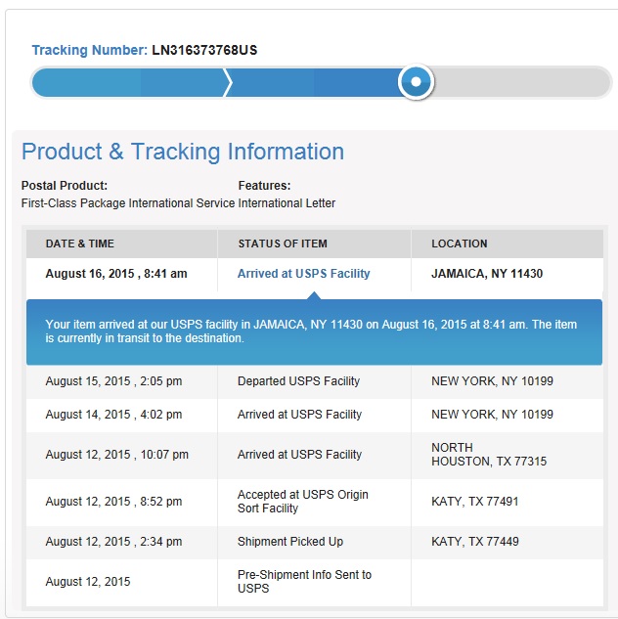Click the 'Product & Tracking Information' heading
Image resolution: width=618 pixels, height=619 pixels.
[183, 152]
